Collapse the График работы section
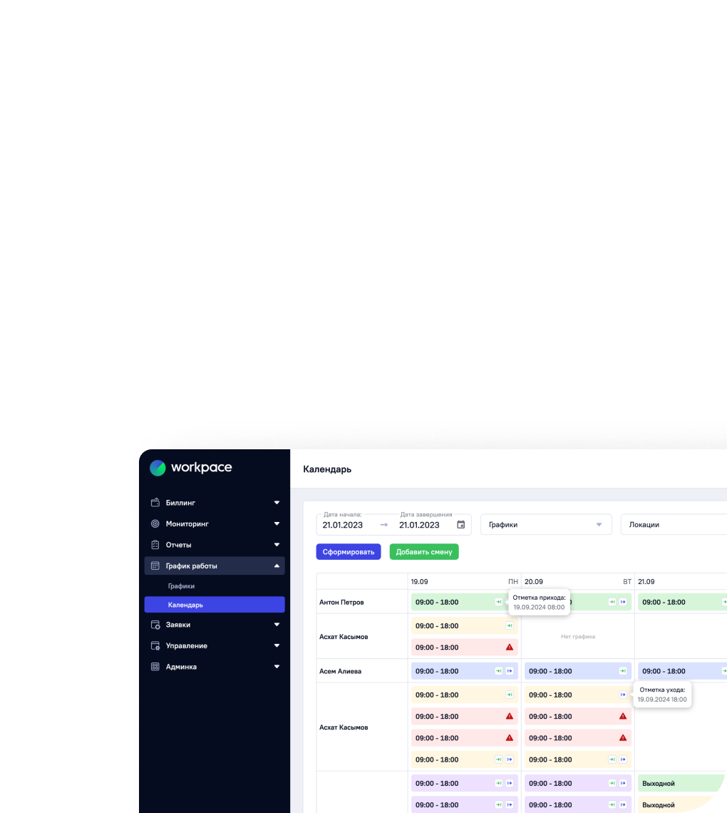727x813 pixels. click(277, 566)
